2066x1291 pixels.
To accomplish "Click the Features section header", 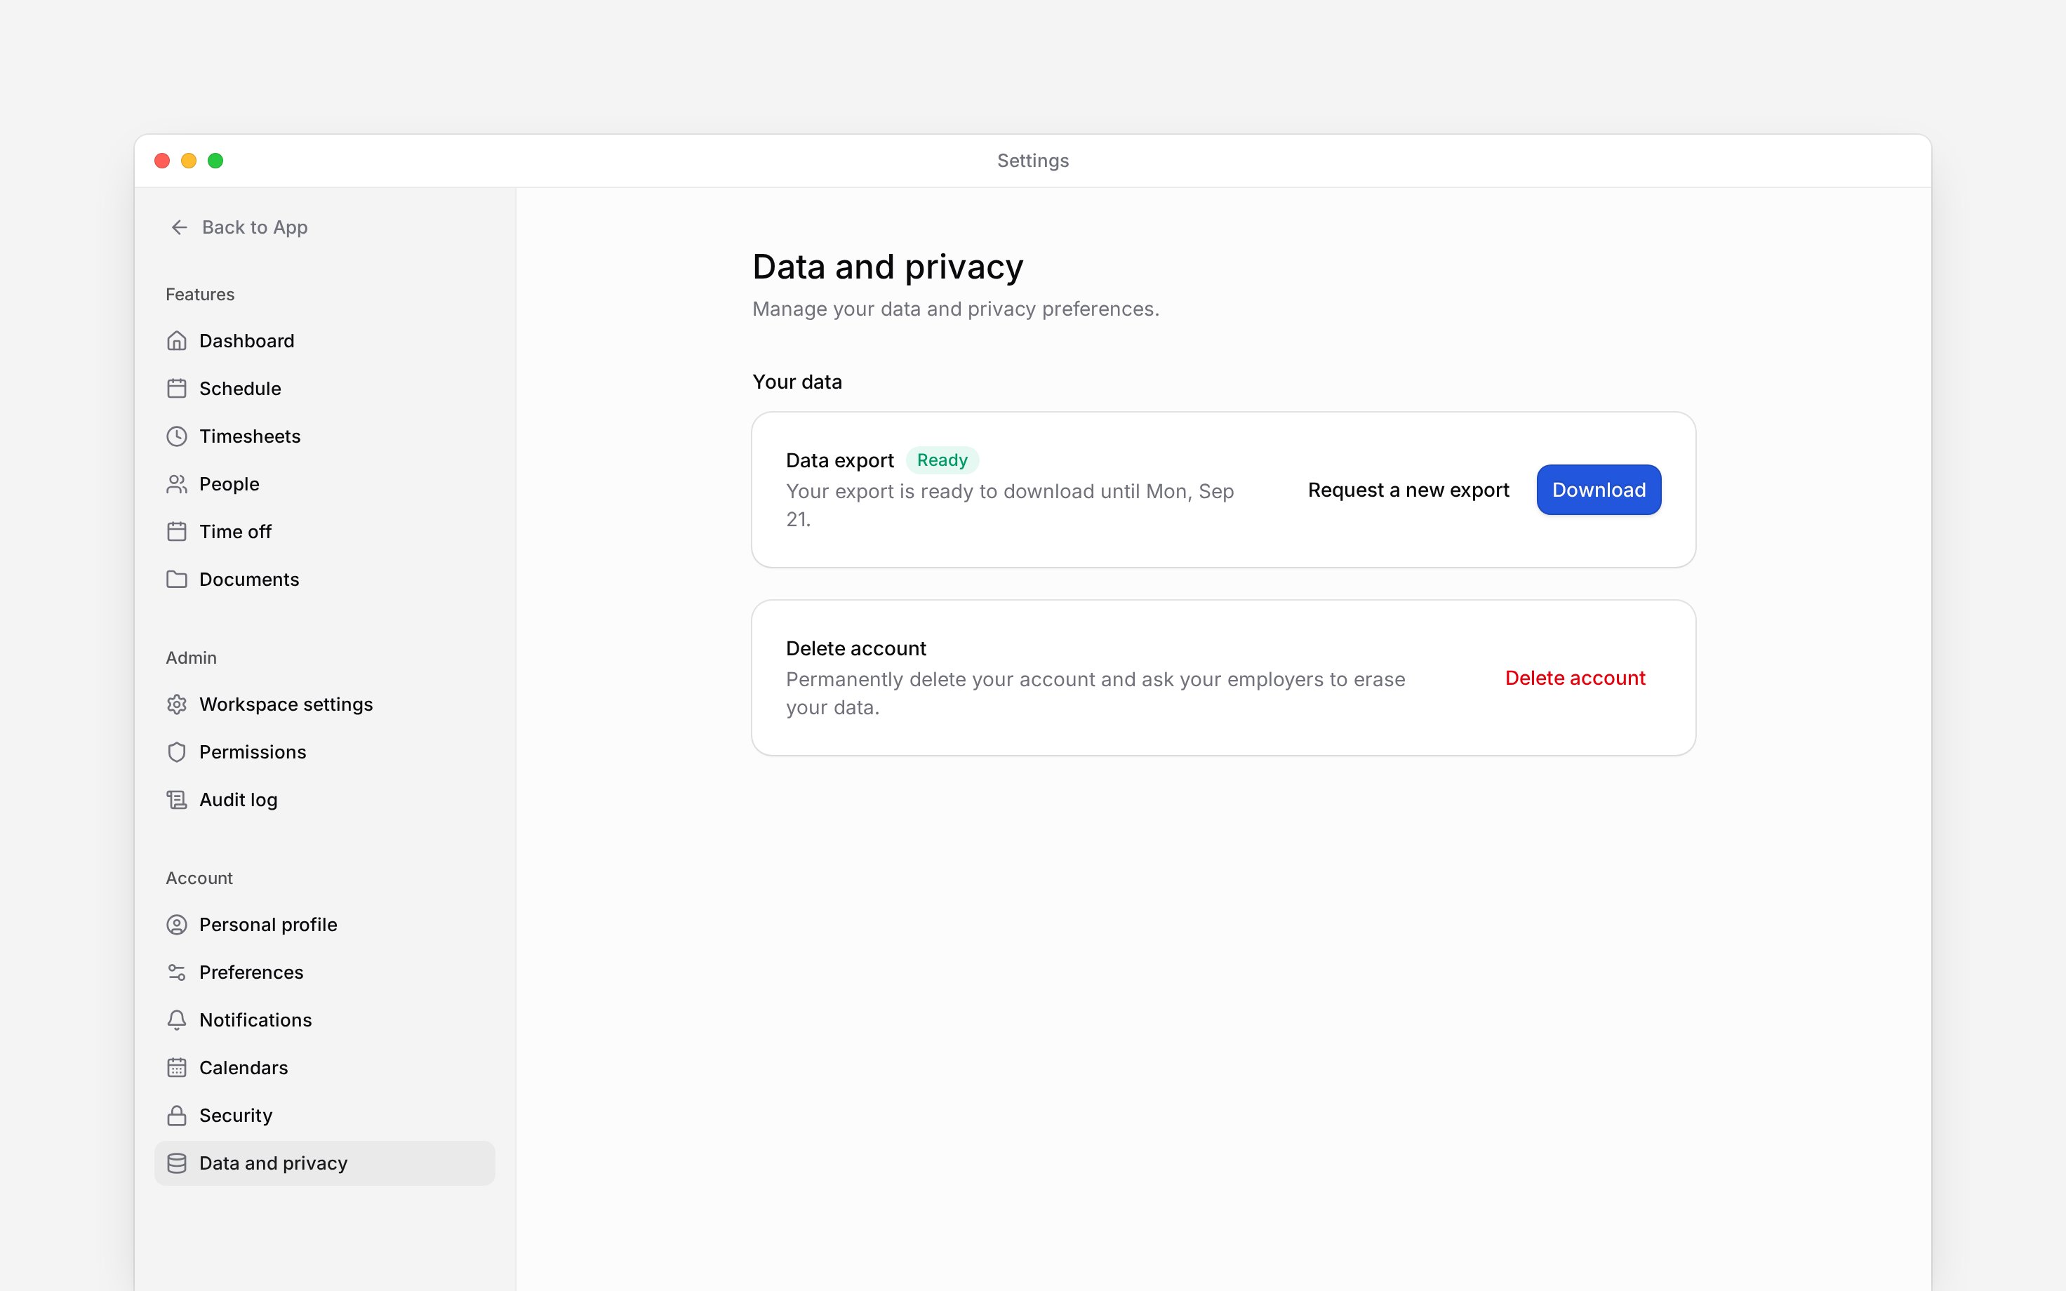I will pyautogui.click(x=200, y=295).
